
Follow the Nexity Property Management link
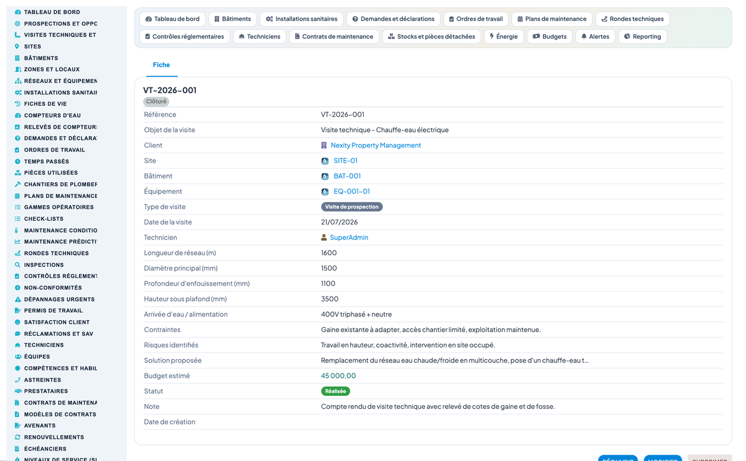coord(375,145)
